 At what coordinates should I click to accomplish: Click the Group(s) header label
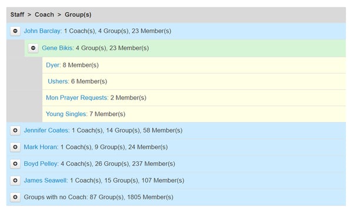pos(78,15)
